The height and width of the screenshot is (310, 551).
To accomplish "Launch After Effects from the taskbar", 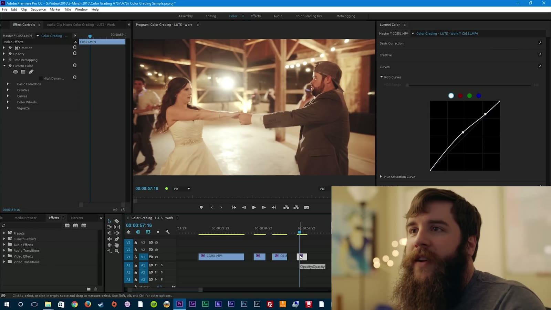I will tap(193, 304).
